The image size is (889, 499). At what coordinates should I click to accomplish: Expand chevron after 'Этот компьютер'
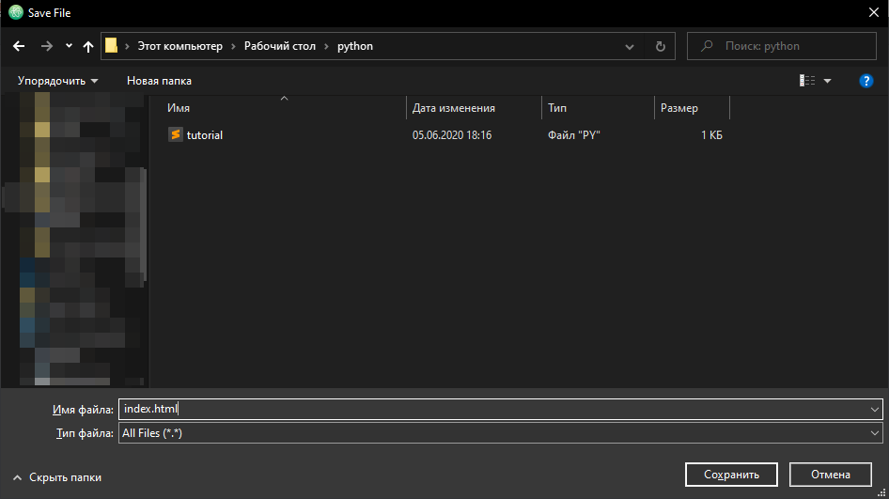coord(233,46)
